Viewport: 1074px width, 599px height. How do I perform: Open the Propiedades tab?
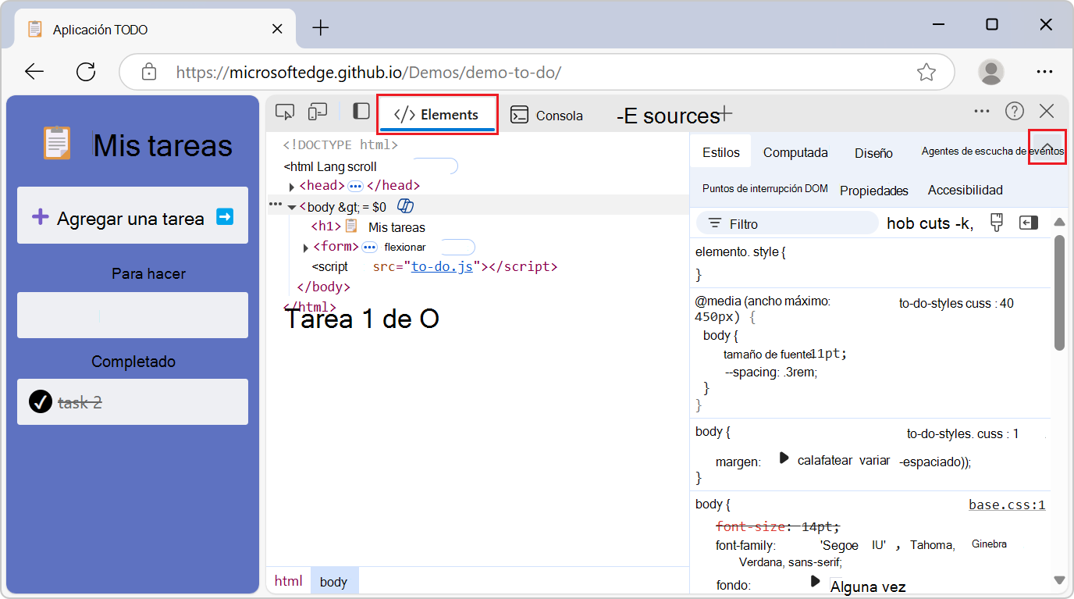(x=874, y=191)
